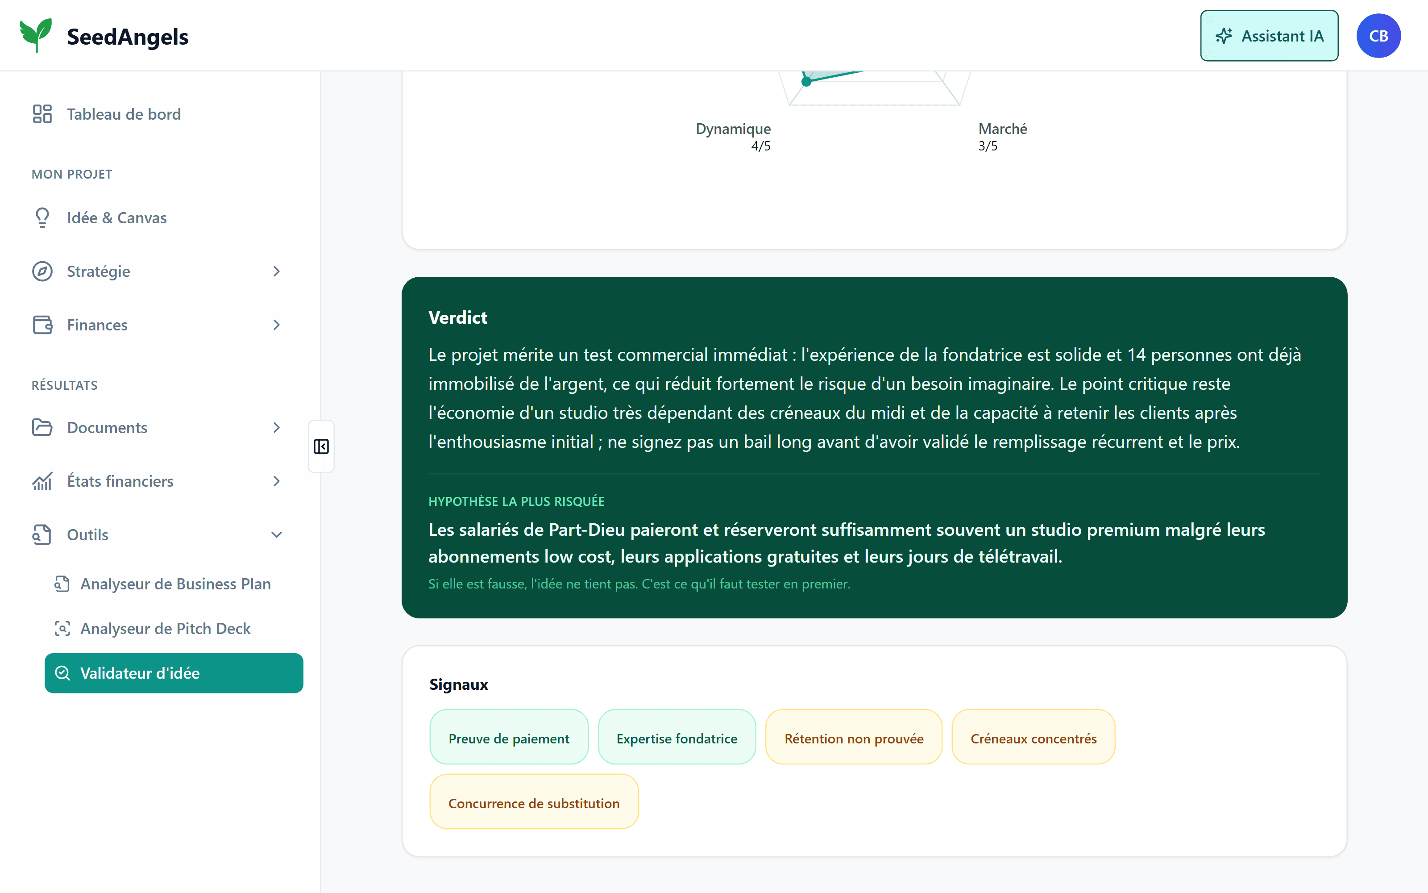Click the Idée & Canvas lightbulb icon
1428x893 pixels.
point(42,218)
